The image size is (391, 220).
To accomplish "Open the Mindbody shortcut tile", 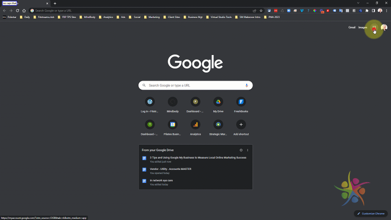I will click(173, 105).
